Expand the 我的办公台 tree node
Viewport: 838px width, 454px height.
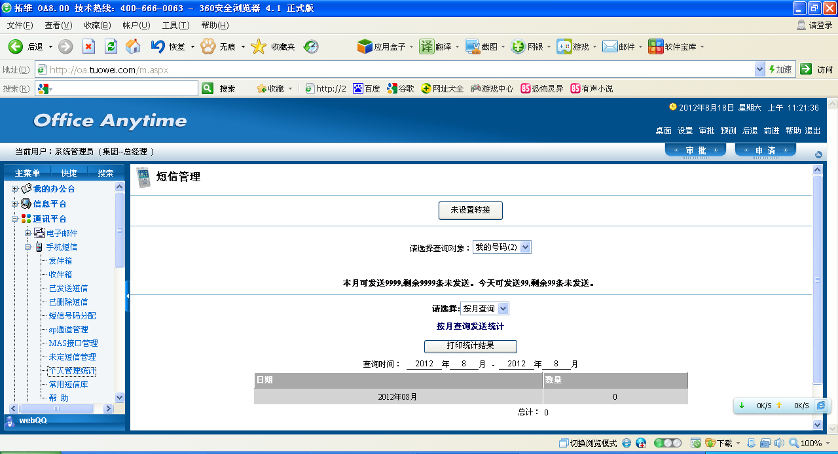[15, 189]
